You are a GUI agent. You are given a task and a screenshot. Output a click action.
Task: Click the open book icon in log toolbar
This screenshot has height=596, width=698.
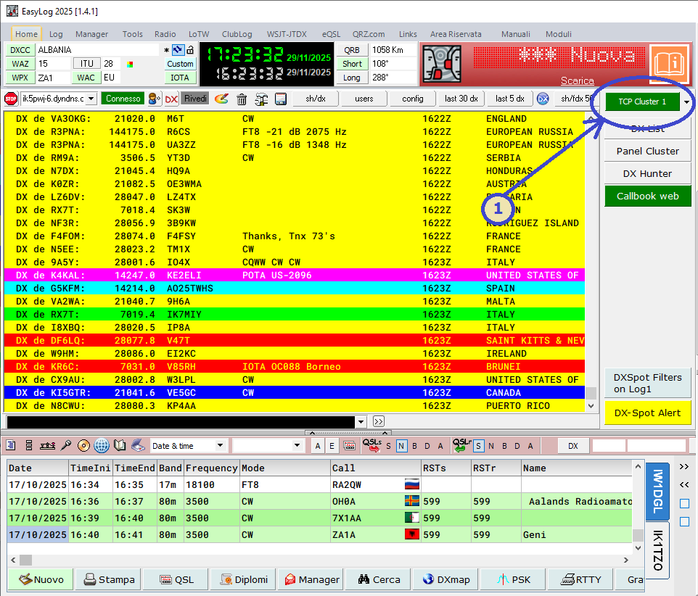pyautogui.click(x=120, y=445)
